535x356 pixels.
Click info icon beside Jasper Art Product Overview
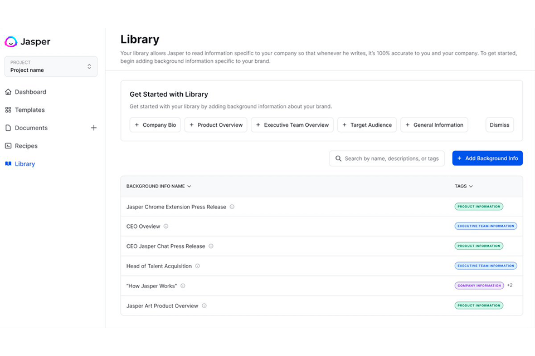click(x=204, y=306)
